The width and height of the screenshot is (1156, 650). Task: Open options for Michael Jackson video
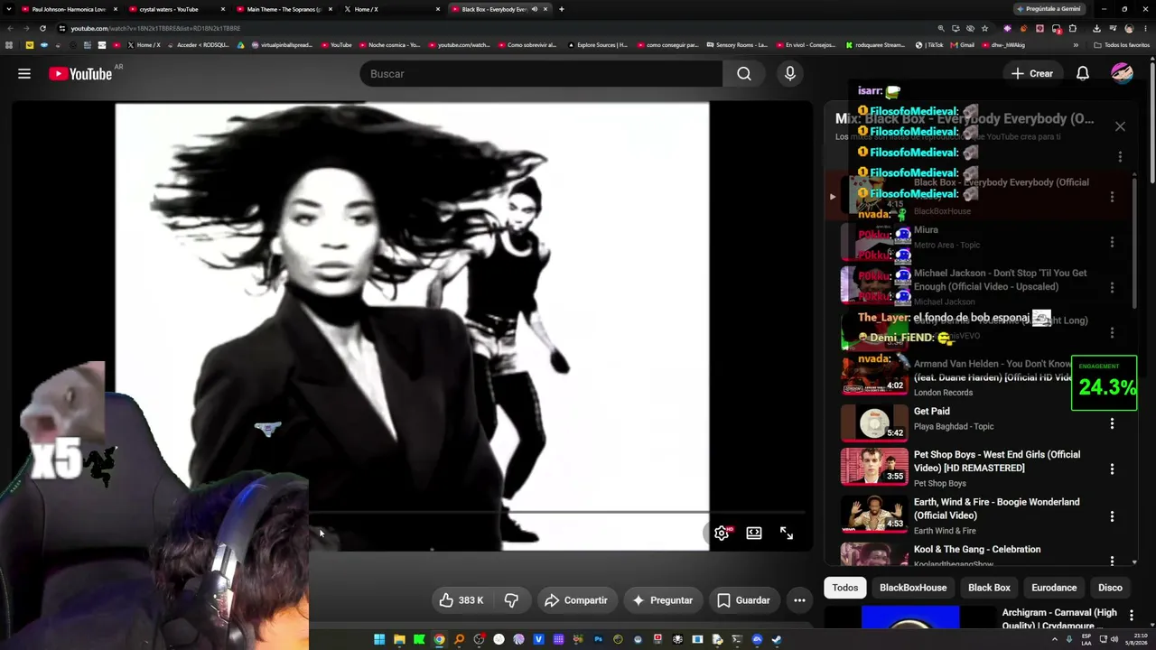(x=1112, y=287)
